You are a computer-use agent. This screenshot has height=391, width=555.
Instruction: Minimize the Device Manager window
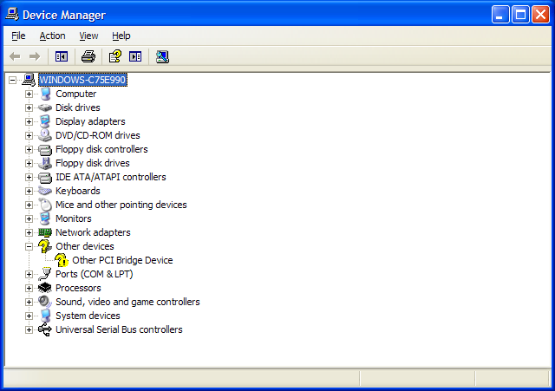pyautogui.click(x=500, y=15)
